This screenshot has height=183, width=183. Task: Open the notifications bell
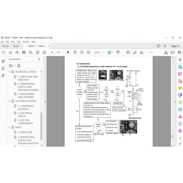coord(165,46)
